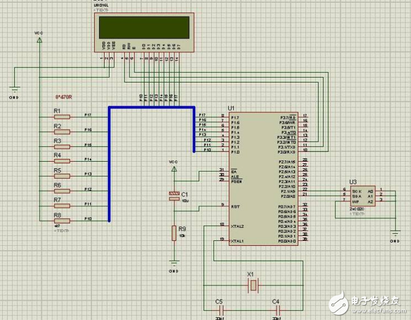Viewport: 411px width, 320px height.
Task: Select resistor R8 symbol
Action: coord(61,221)
